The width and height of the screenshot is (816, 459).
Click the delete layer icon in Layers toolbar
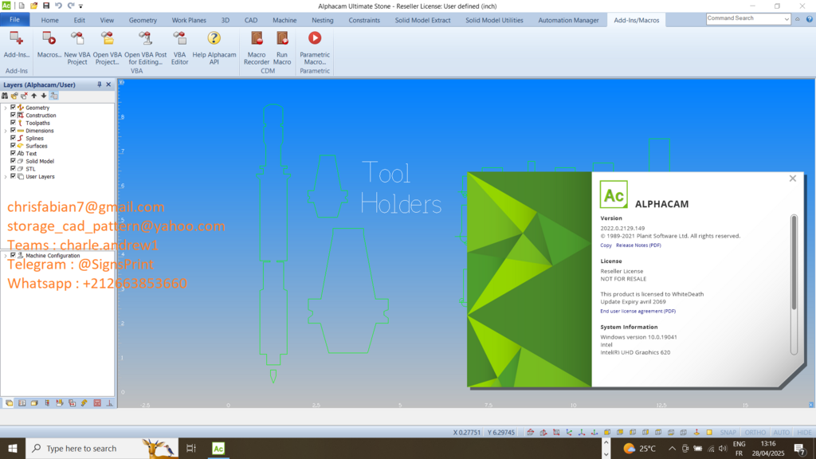click(x=24, y=96)
